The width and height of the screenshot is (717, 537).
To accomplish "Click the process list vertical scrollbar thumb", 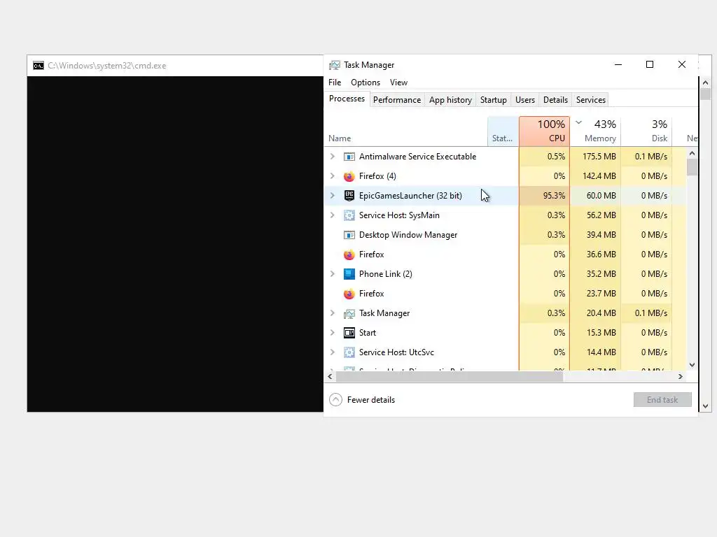I will (692, 167).
